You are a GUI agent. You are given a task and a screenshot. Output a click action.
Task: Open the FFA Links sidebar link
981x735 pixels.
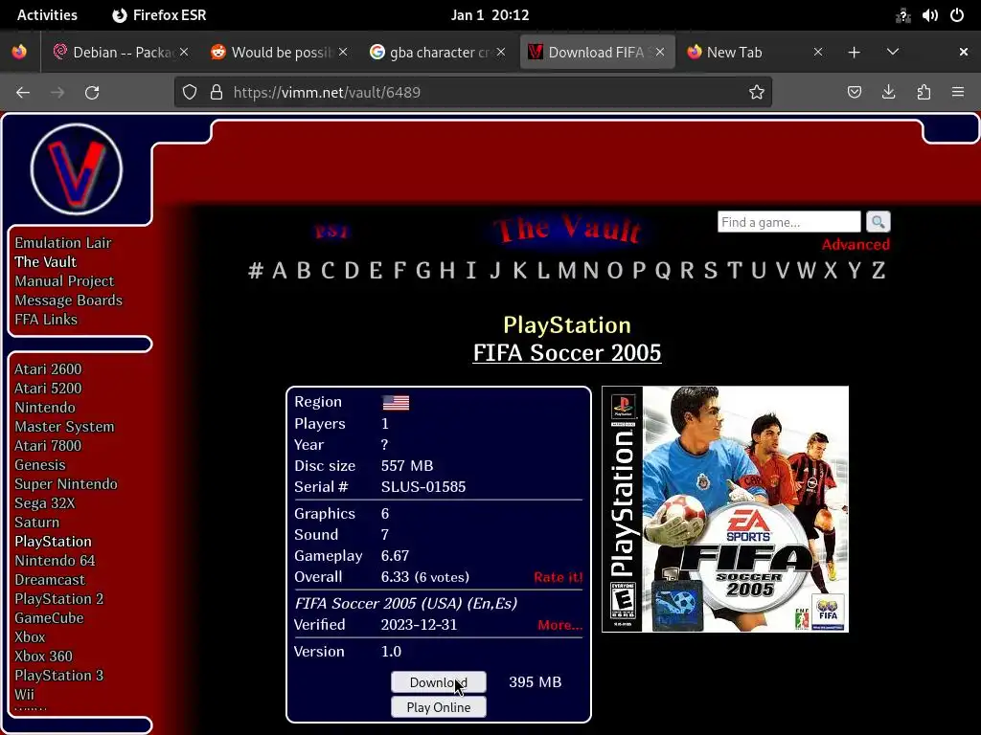pos(46,320)
